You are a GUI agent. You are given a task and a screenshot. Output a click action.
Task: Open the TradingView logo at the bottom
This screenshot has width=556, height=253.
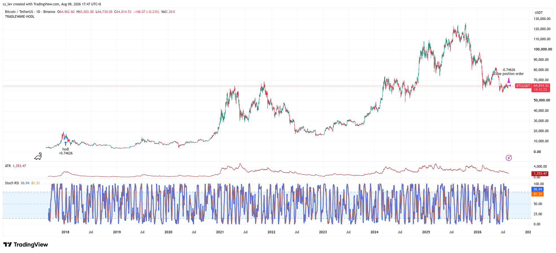pos(26,245)
